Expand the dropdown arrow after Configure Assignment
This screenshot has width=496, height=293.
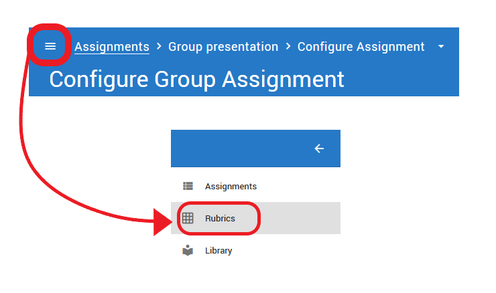tap(441, 46)
